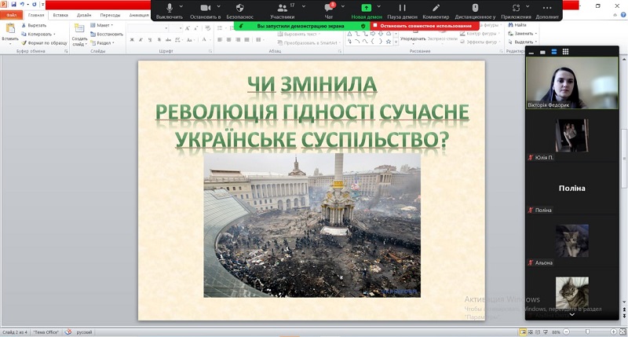Select Вікторія Федорик's video thumbnail

[x=560, y=81]
